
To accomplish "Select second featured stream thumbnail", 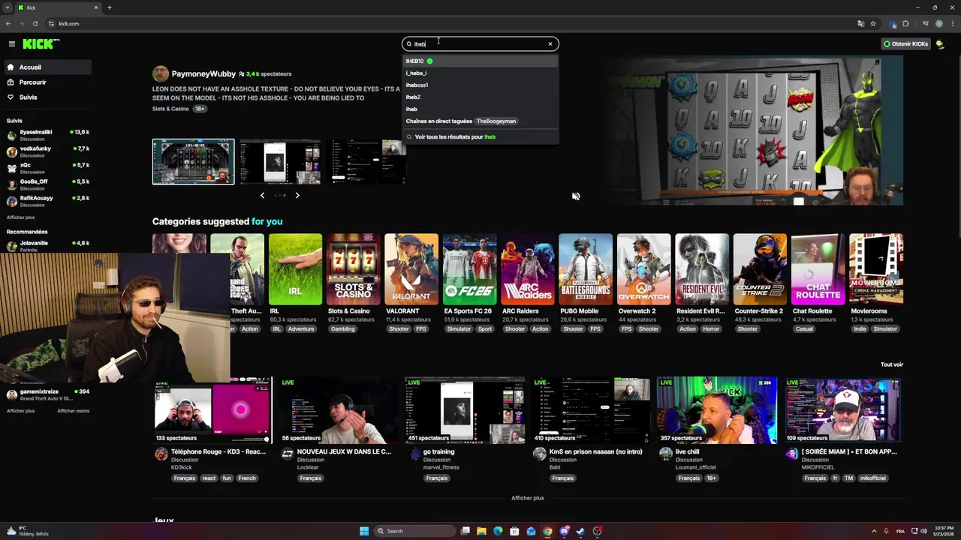I will [x=280, y=161].
